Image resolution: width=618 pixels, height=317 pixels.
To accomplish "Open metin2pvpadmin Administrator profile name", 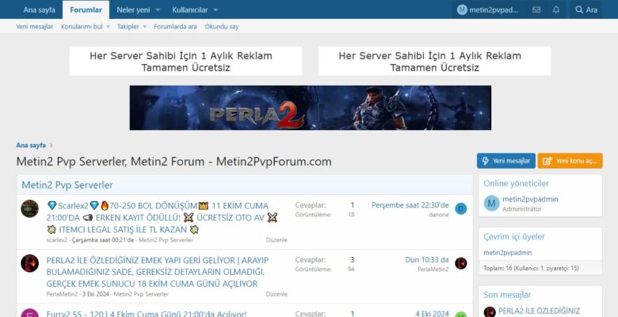I will [530, 199].
